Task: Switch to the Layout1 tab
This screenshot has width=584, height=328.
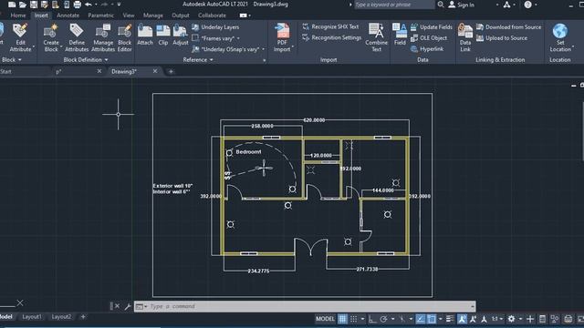Action: tap(32, 317)
